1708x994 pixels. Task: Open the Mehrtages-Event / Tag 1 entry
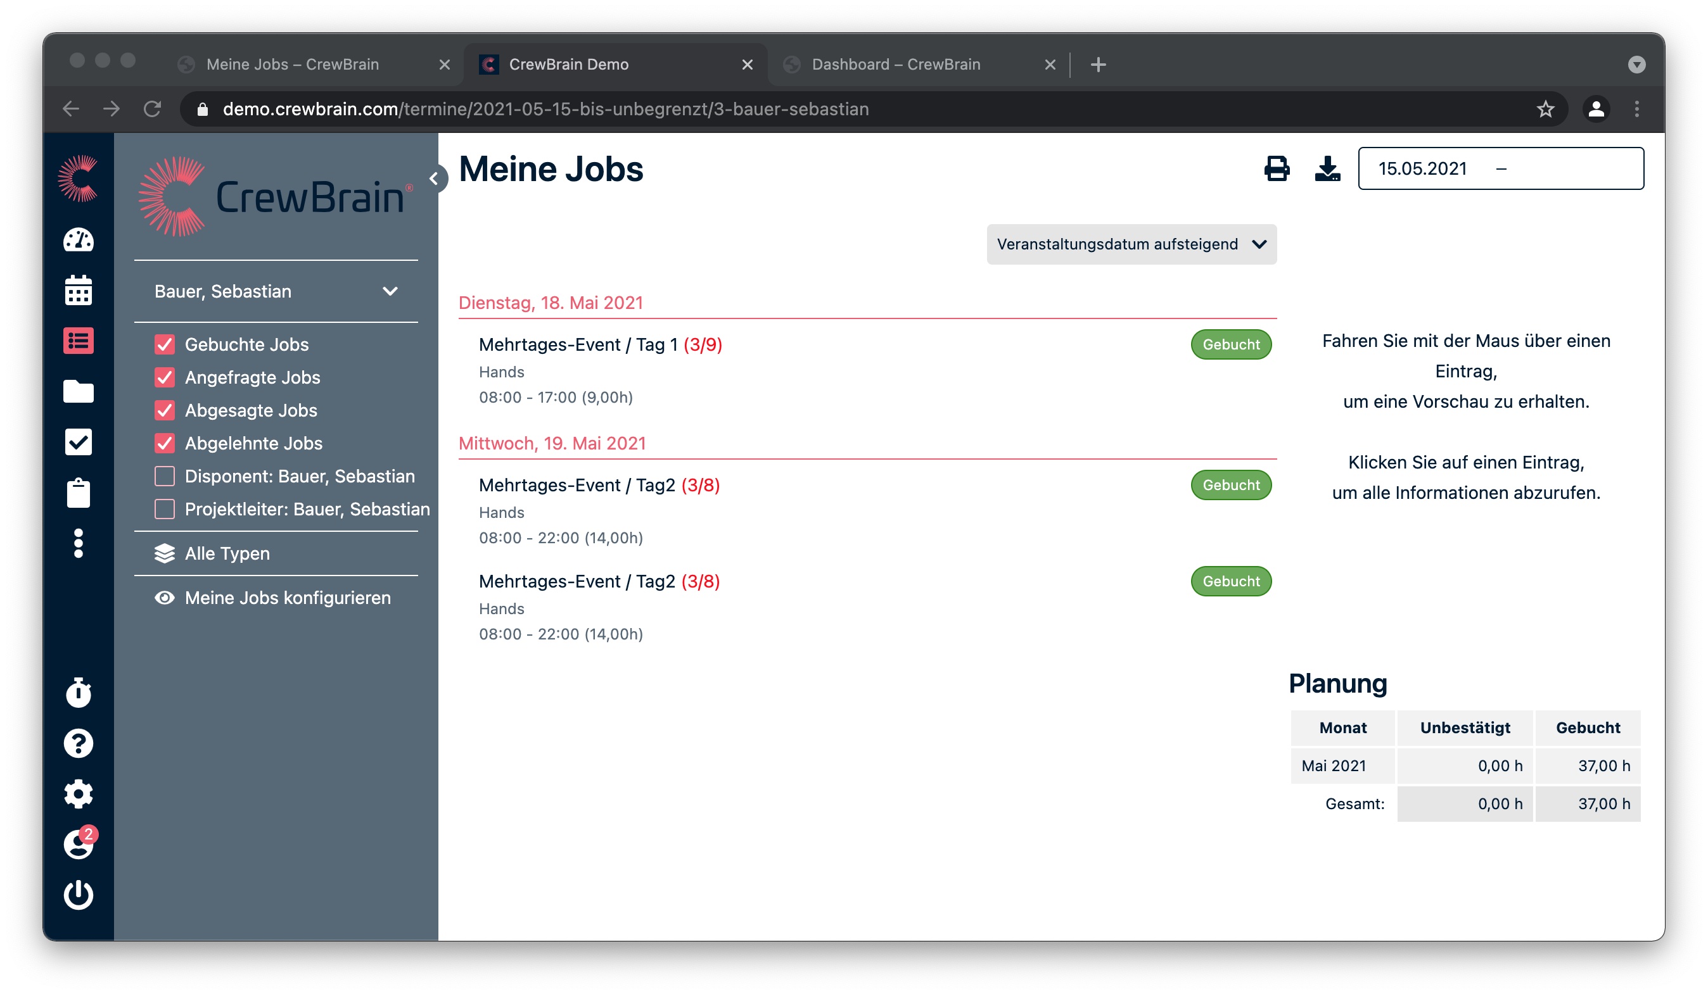click(600, 344)
